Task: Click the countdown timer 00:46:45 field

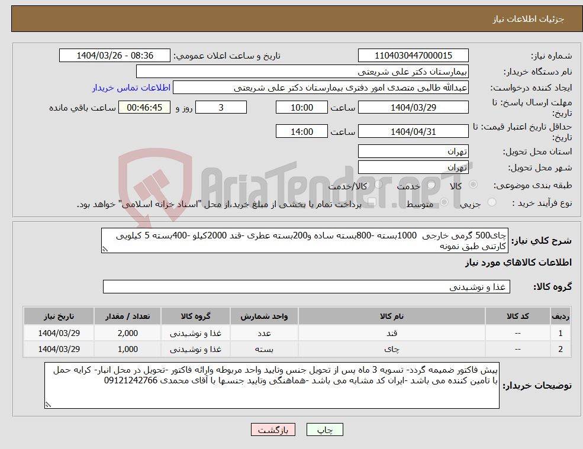Action: 144,108
